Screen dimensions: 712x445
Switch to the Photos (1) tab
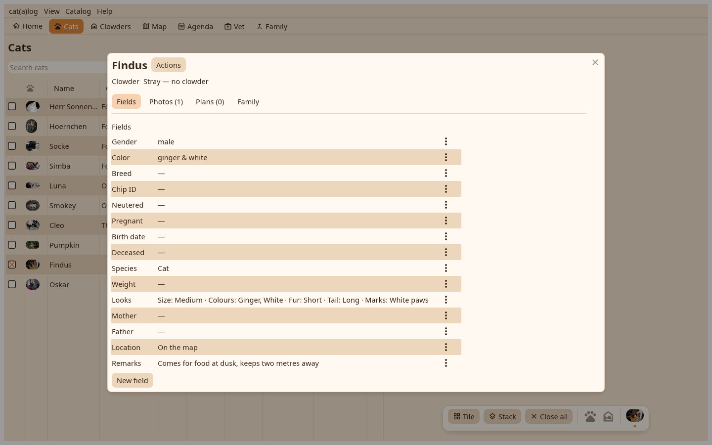(x=166, y=102)
